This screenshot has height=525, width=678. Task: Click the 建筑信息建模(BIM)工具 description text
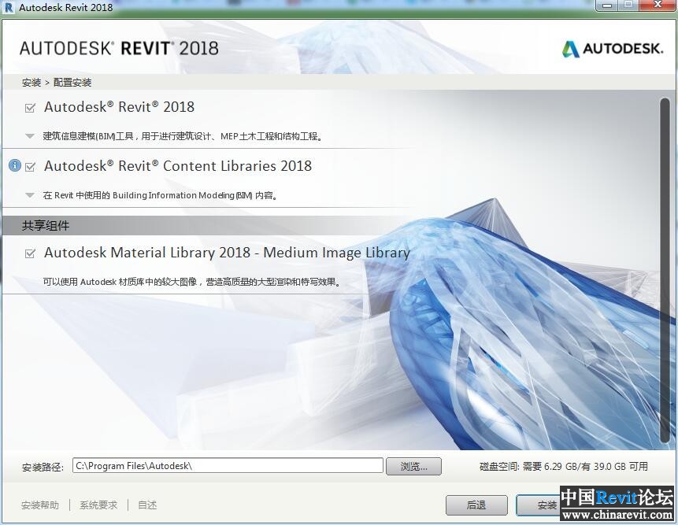pyautogui.click(x=183, y=136)
